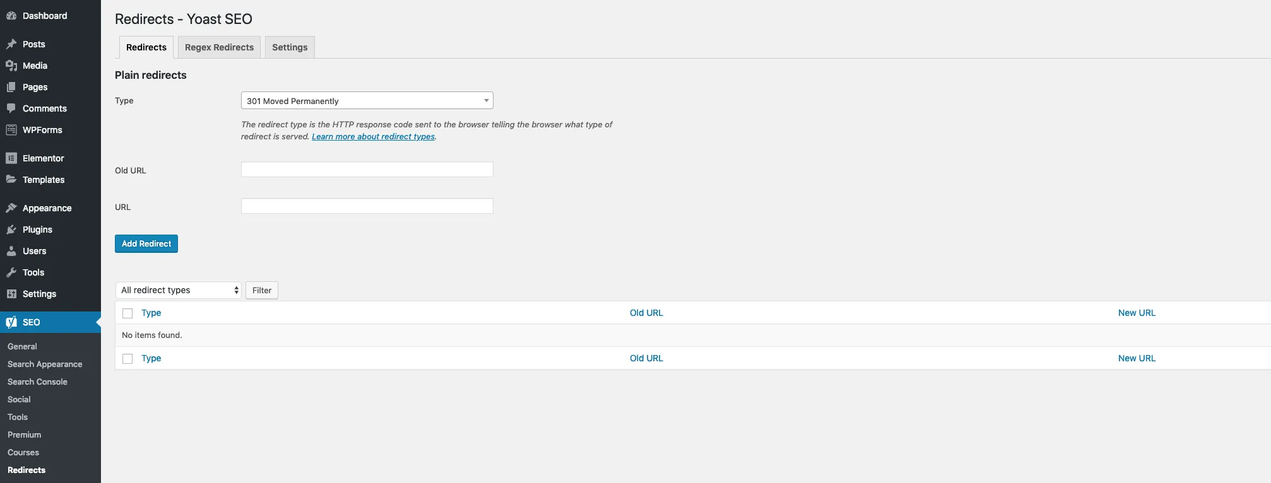Click the Elementor logo icon
1271x483 pixels.
tap(11, 158)
